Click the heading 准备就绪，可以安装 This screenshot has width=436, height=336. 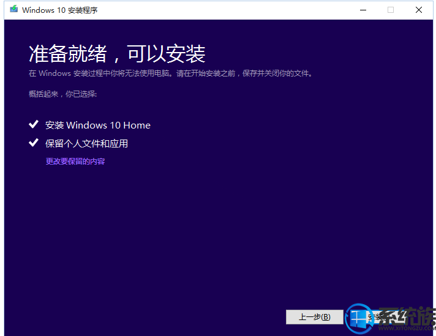point(117,54)
